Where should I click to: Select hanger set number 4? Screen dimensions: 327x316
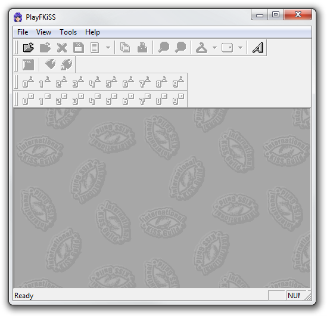point(95,82)
